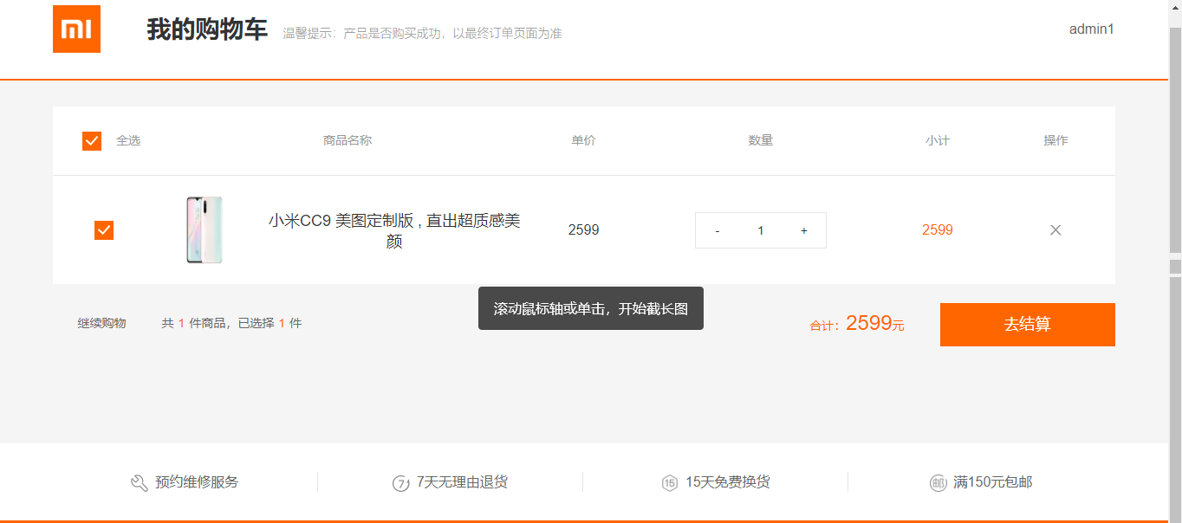Click the 全选 label text
1182x523 pixels.
(128, 140)
